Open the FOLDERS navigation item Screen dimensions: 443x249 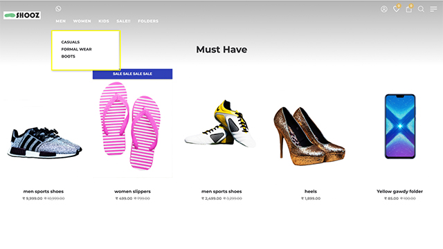[148, 21]
